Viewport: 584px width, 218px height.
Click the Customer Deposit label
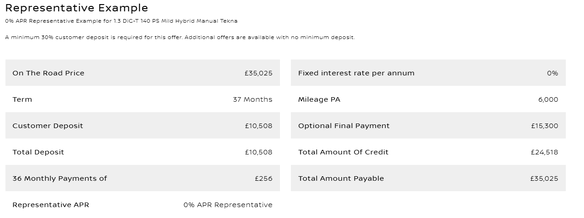48,126
